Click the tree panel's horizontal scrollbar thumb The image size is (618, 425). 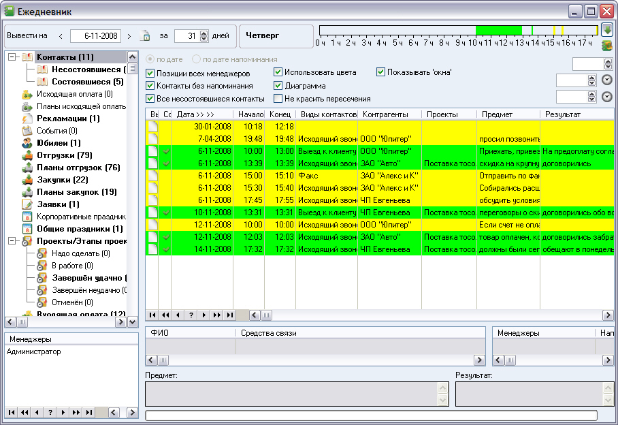(22, 322)
